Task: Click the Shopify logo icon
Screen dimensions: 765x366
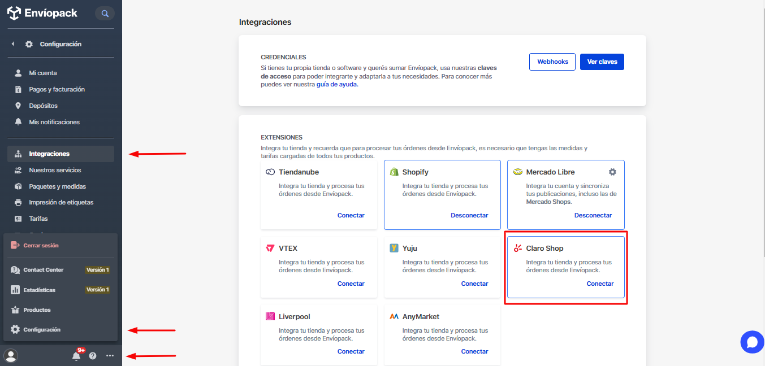Action: click(x=394, y=172)
